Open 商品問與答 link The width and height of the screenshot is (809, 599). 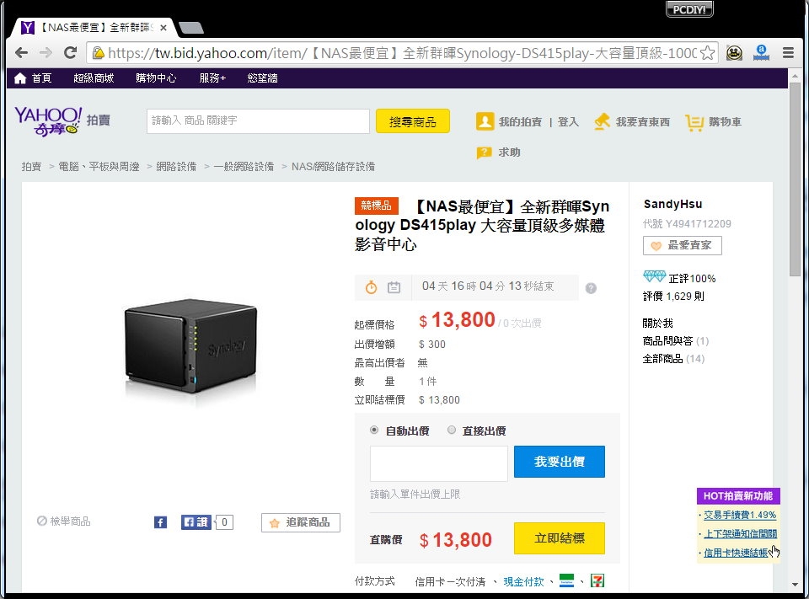coord(667,340)
